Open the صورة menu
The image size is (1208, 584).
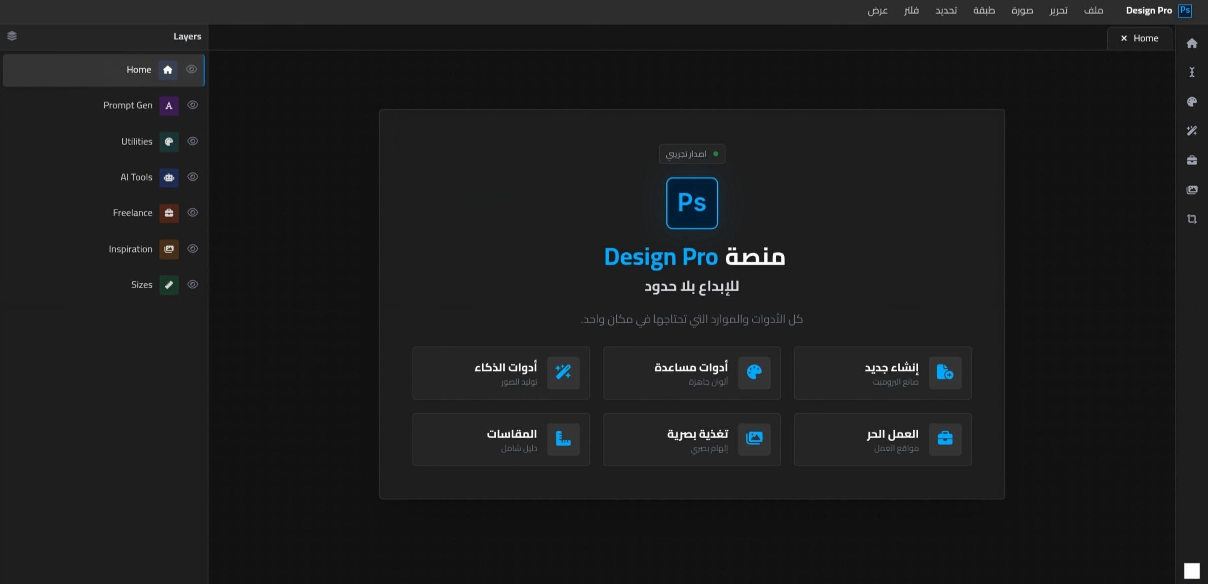pyautogui.click(x=1022, y=10)
